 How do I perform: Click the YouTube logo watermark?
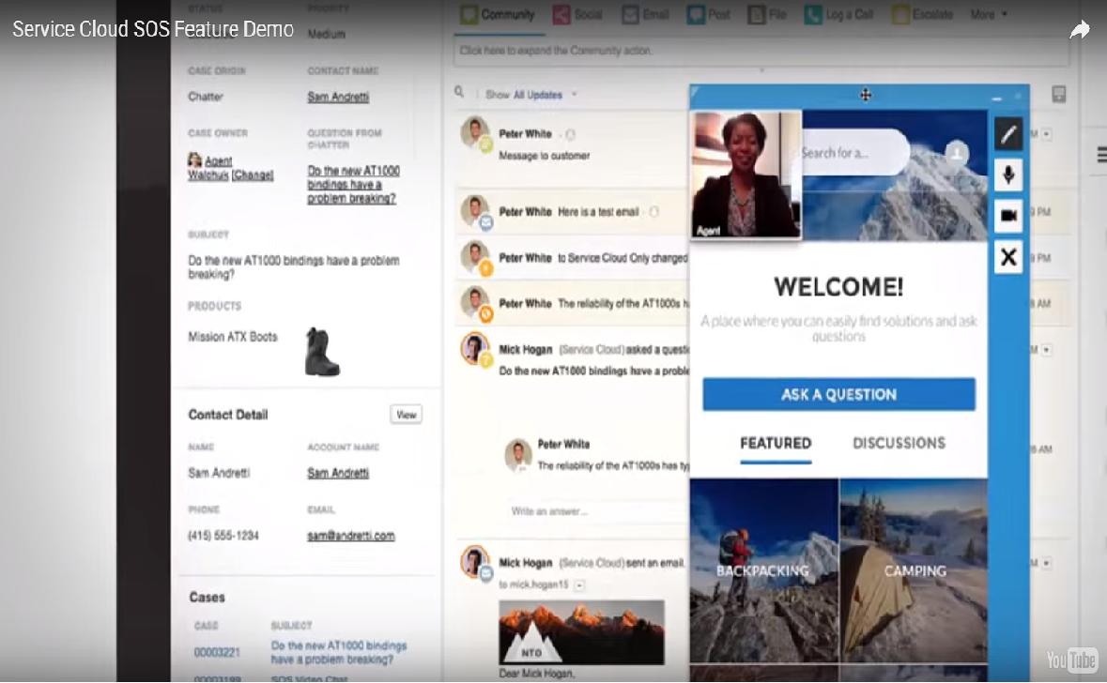point(1071,660)
